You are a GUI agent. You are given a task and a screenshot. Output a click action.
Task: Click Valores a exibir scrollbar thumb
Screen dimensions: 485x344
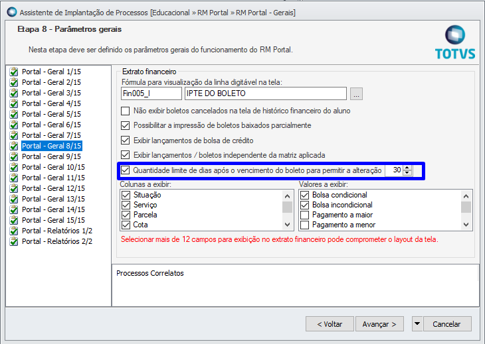pyautogui.click(x=466, y=207)
